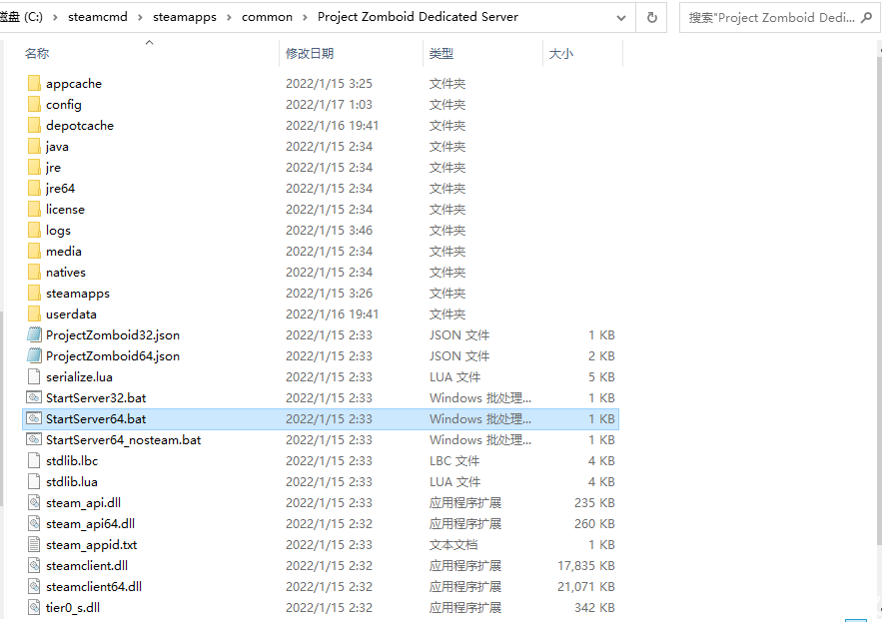Screen dimensions: 882x622
Task: Select the steamclient64.dll filename
Action: [93, 587]
